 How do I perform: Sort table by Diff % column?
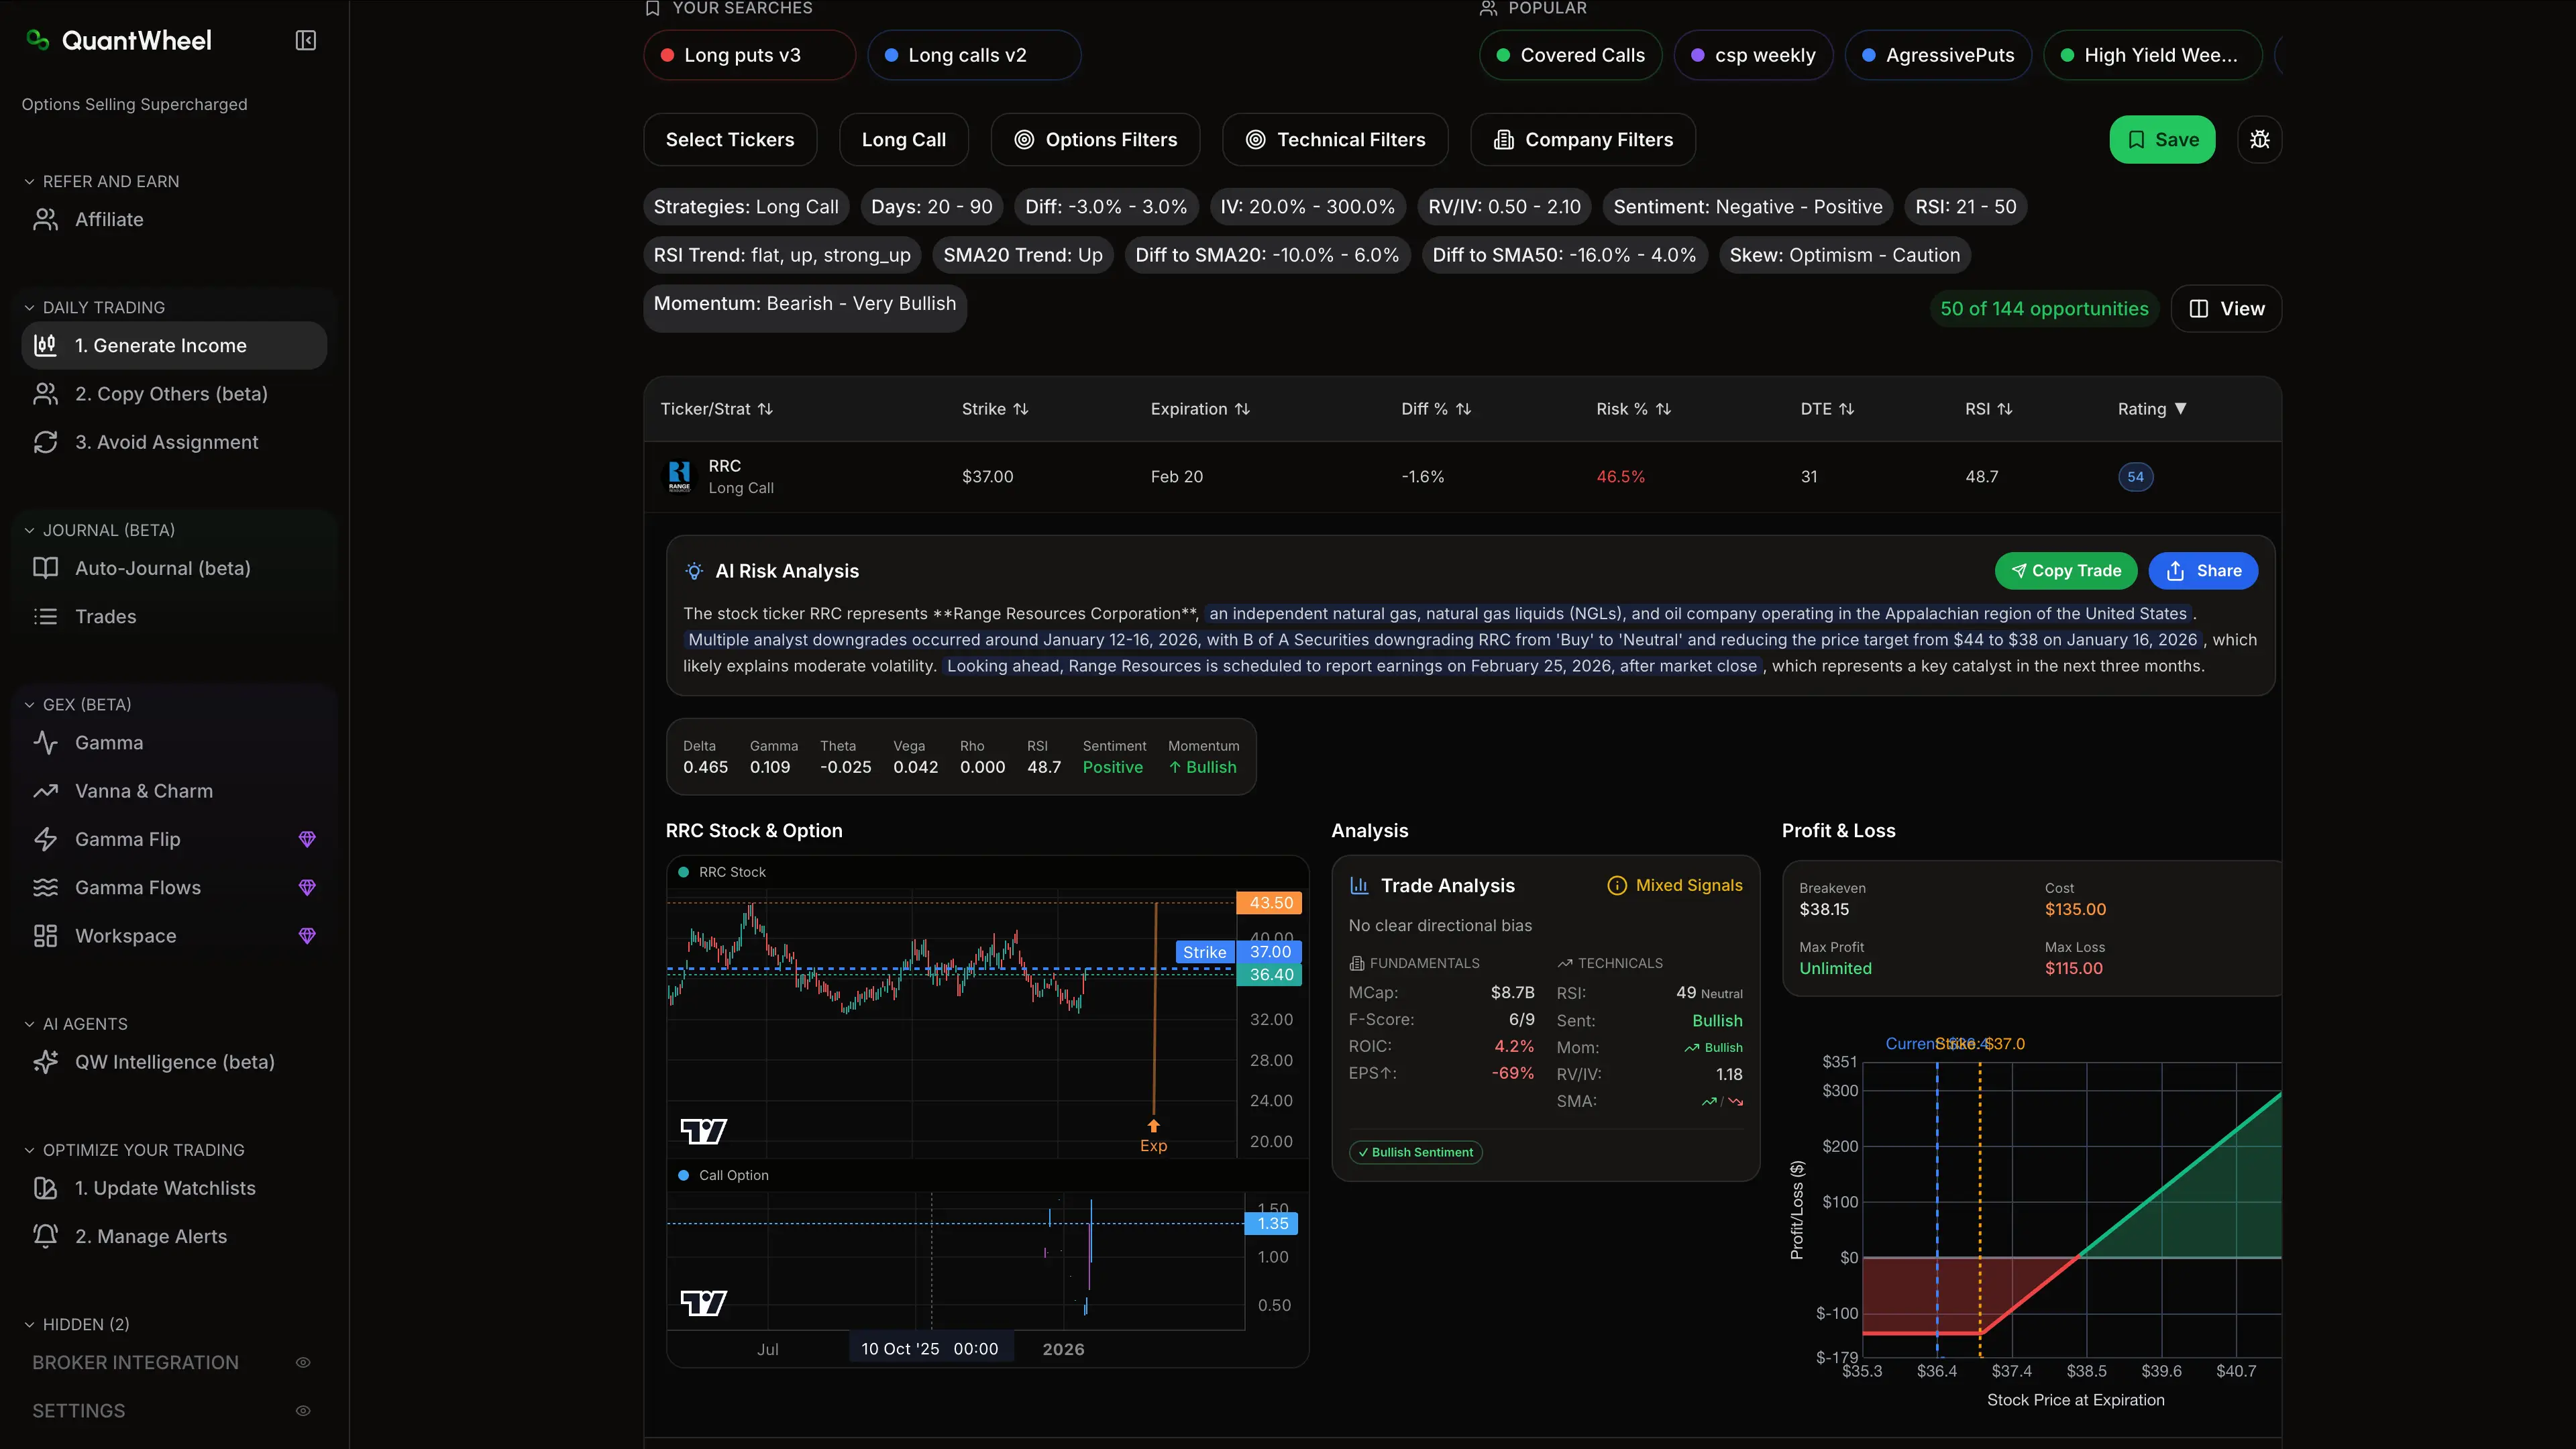(x=1436, y=409)
